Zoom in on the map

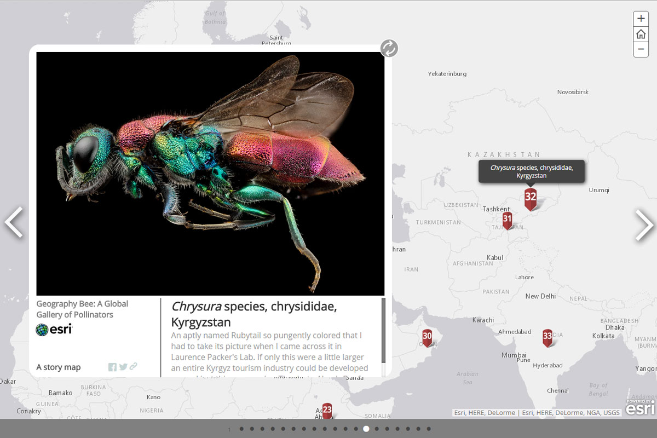pos(641,18)
